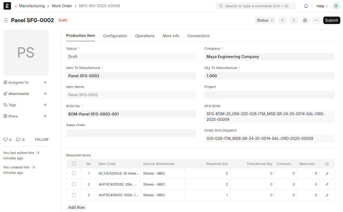The image size is (343, 212).
Task: Toggle the sidebar hamburger menu
Action: (x=6, y=20)
